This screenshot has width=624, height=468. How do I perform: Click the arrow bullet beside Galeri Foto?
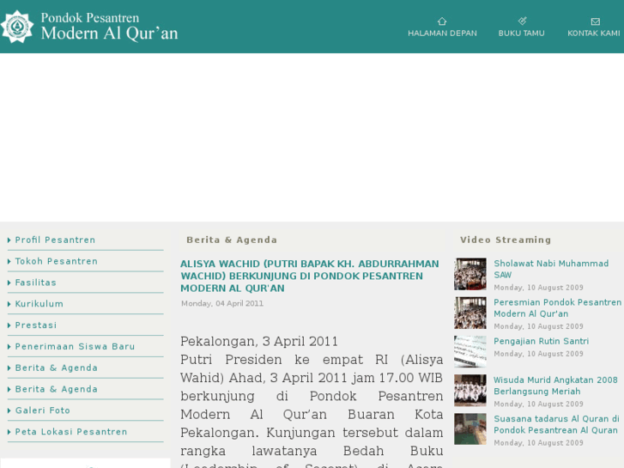(x=9, y=410)
